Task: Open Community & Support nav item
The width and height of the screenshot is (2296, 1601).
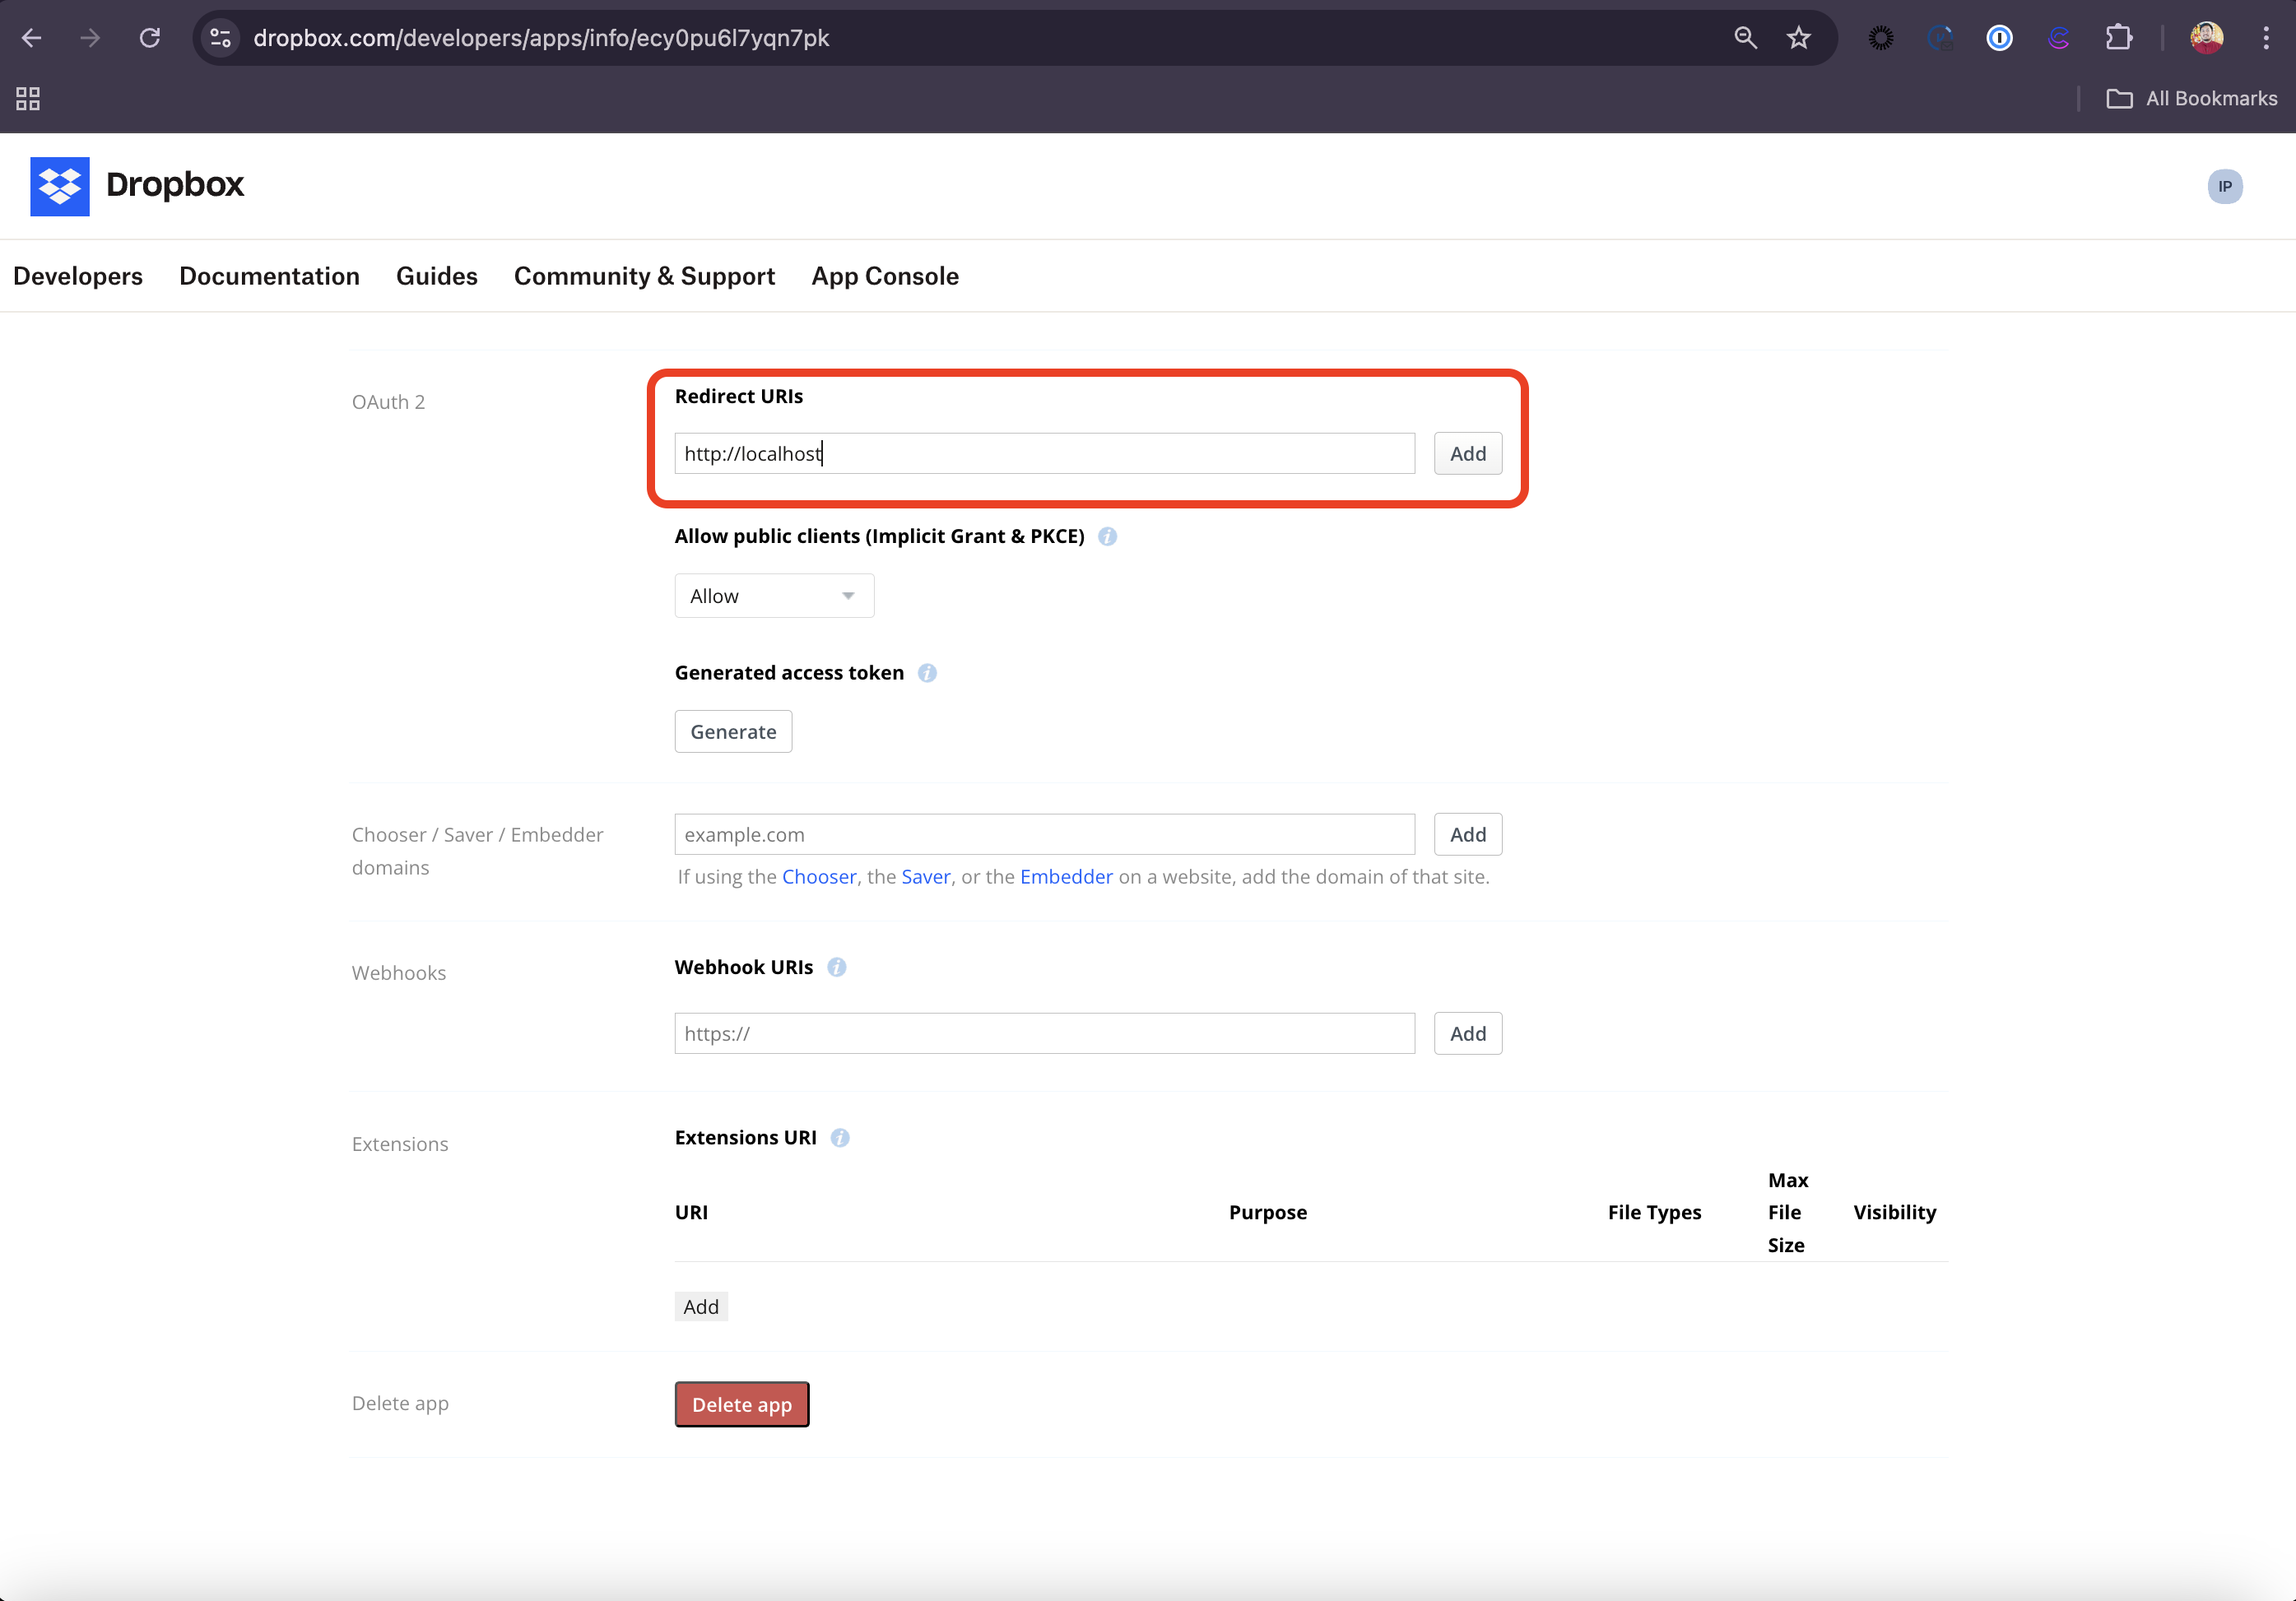Action: [x=644, y=276]
